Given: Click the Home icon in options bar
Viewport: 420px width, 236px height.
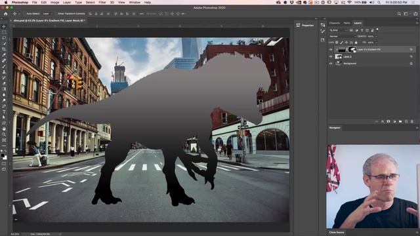Looking at the screenshot, I should [6, 14].
